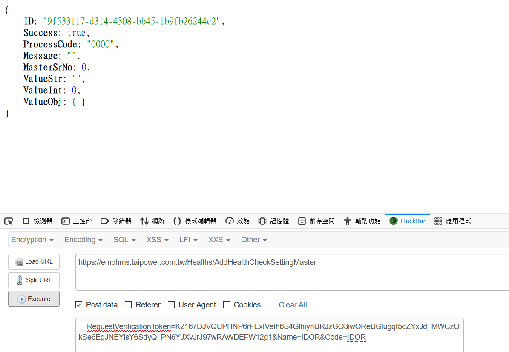Open the Application (應用程式) tab

tap(453, 221)
